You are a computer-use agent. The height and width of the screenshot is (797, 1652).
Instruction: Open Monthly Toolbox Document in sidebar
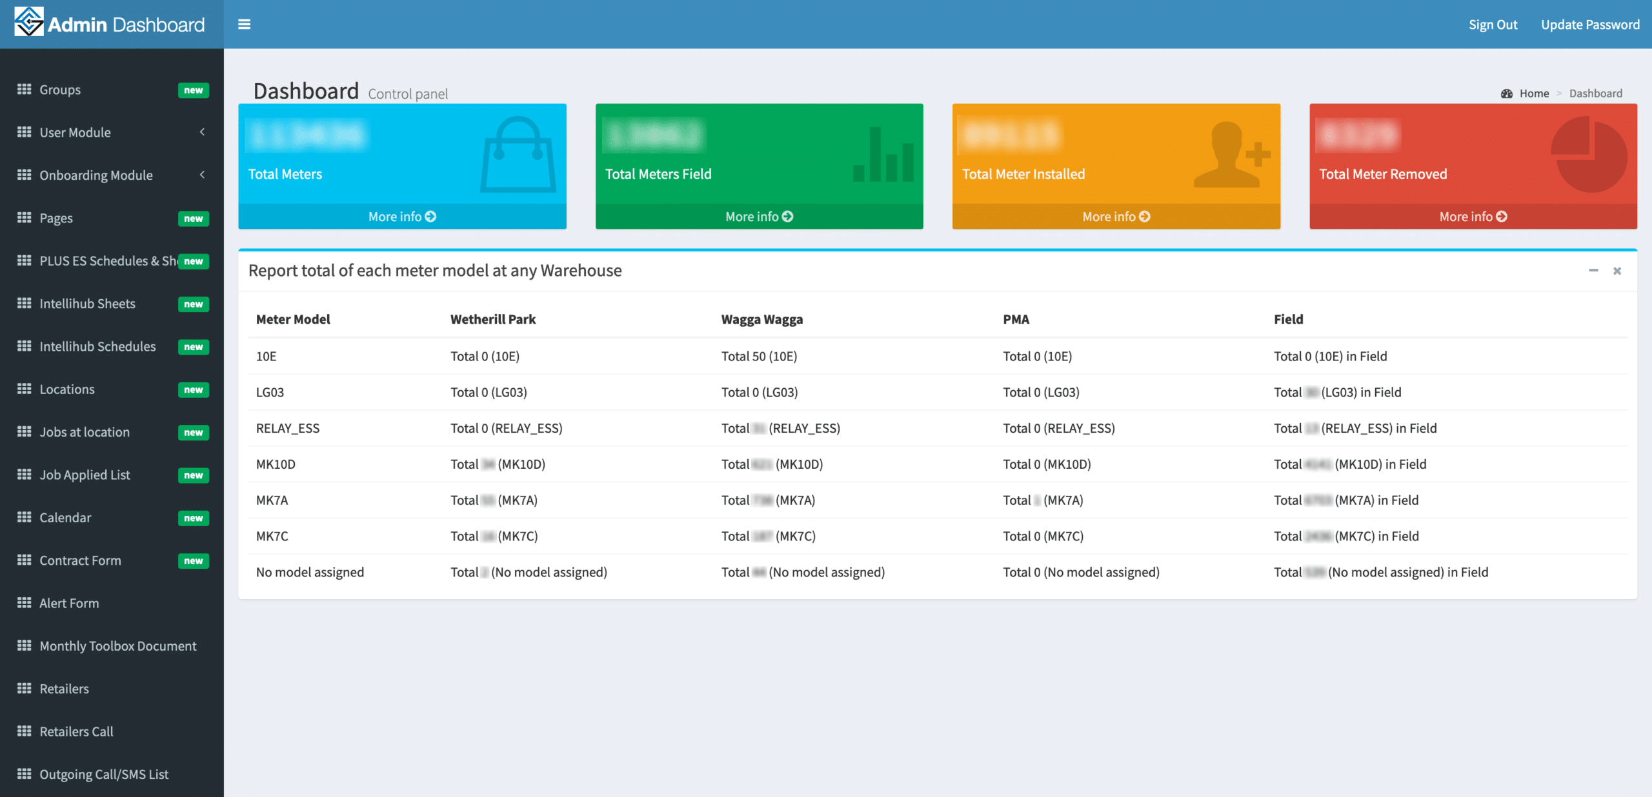117,646
